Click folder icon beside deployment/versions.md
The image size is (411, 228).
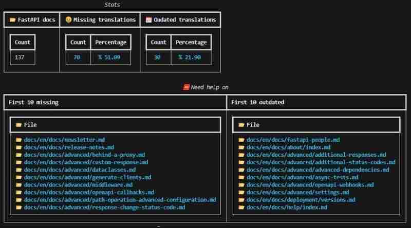point(241,200)
